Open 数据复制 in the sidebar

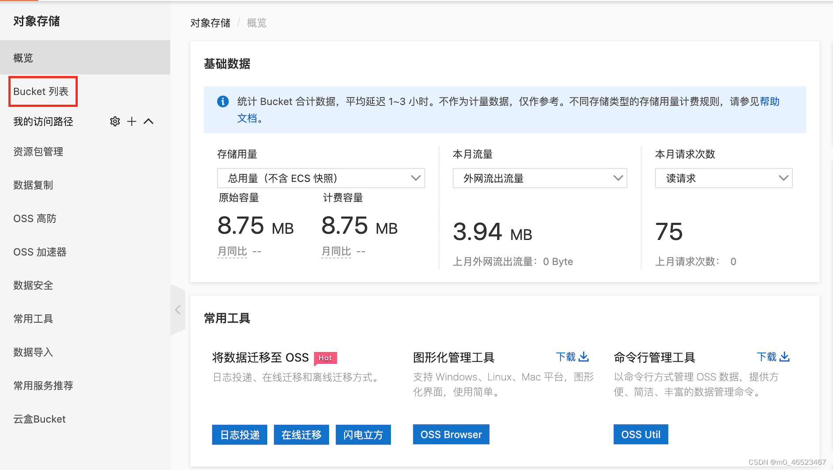pos(33,185)
